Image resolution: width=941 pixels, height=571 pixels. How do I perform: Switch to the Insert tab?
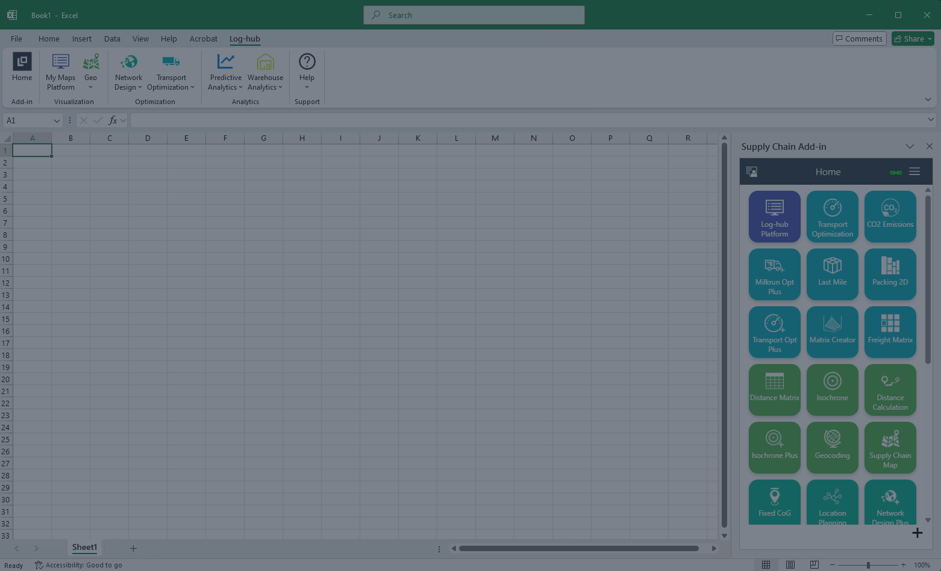pos(82,39)
